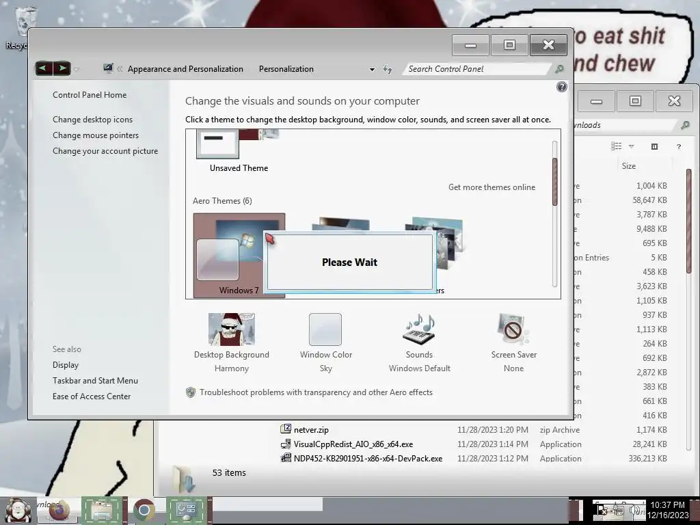Click the Please Wait dialog

pyautogui.click(x=349, y=262)
